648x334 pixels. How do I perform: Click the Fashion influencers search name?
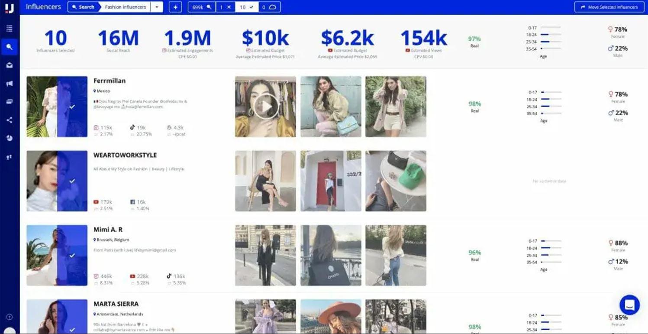(x=125, y=7)
